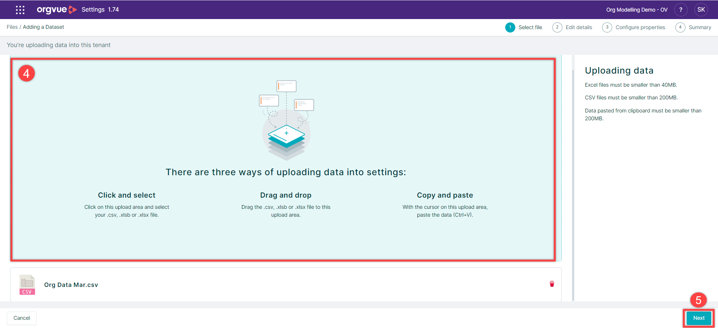Click the Click and select heading
Screen dimensions: 718x328
127,195
